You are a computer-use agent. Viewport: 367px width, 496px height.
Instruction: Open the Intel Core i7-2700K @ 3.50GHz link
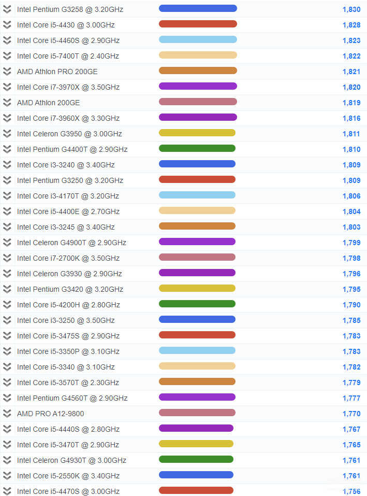point(68,258)
